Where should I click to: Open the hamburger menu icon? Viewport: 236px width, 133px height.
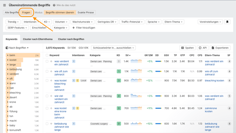[x=5, y=5]
